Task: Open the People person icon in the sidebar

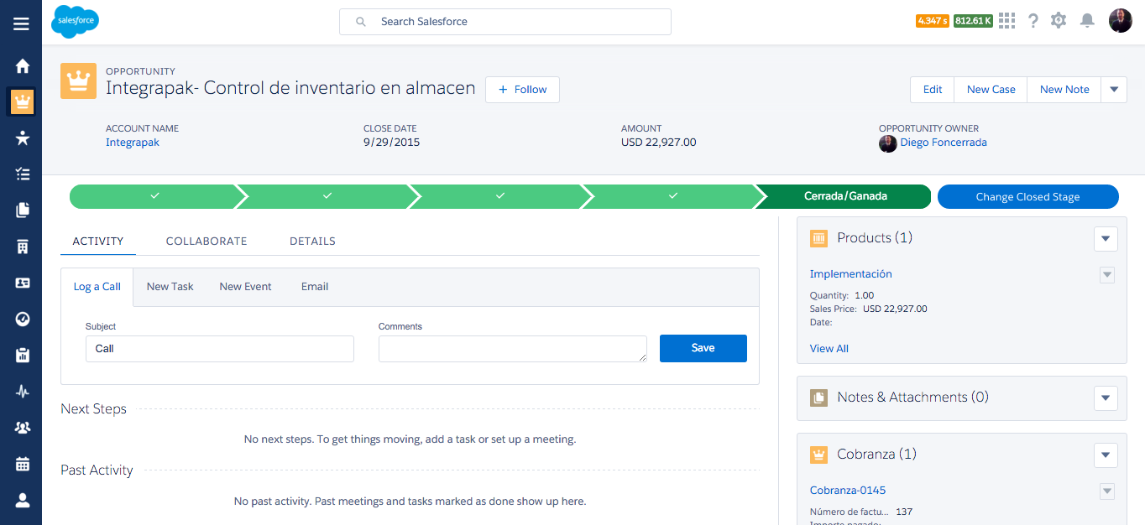Action: coord(23,500)
